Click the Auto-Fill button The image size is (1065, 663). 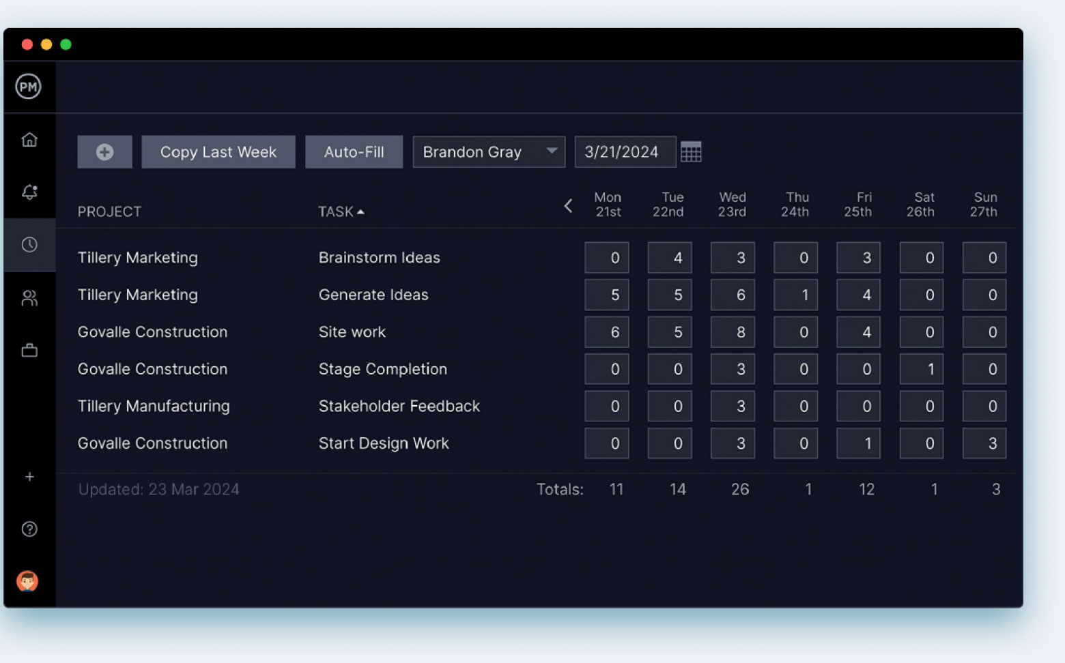(x=354, y=151)
